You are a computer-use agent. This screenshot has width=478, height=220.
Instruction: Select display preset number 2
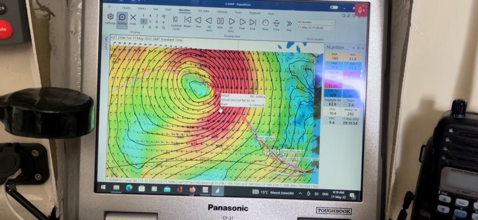[143, 21]
